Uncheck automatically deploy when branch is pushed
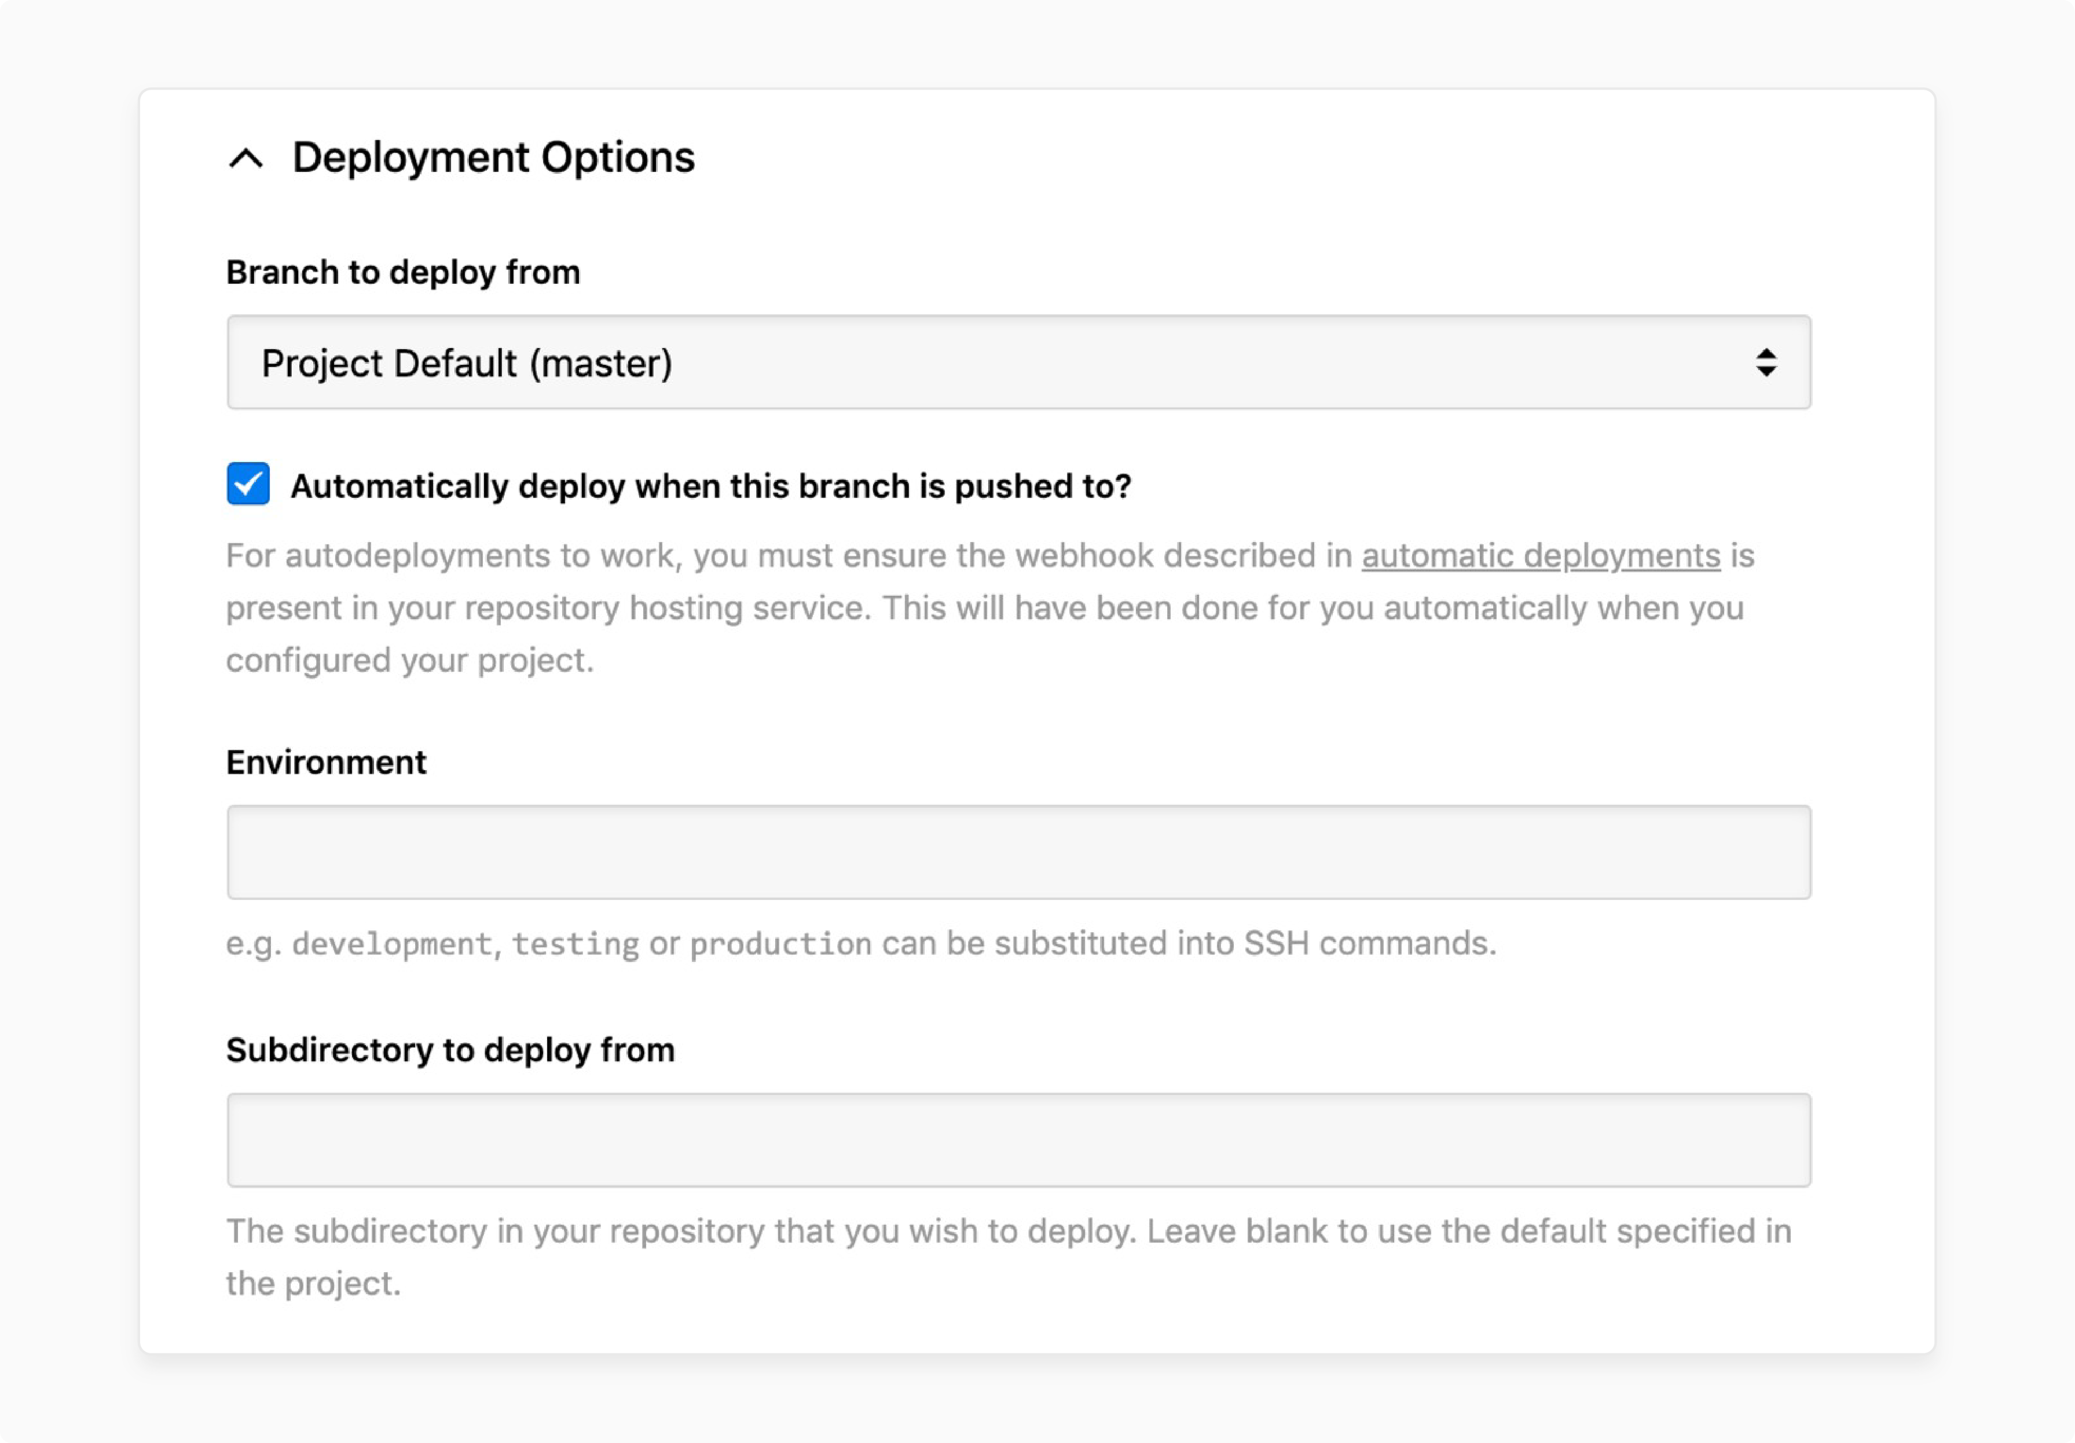This screenshot has width=2075, height=1443. (x=248, y=485)
